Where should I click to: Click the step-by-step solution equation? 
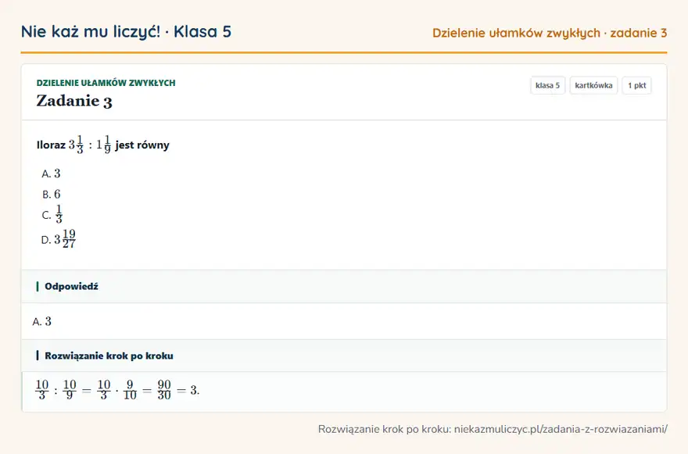[x=117, y=390]
